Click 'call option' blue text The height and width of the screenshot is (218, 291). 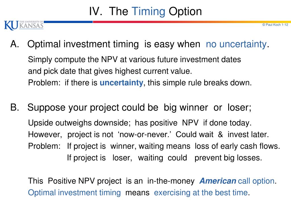[256, 181]
